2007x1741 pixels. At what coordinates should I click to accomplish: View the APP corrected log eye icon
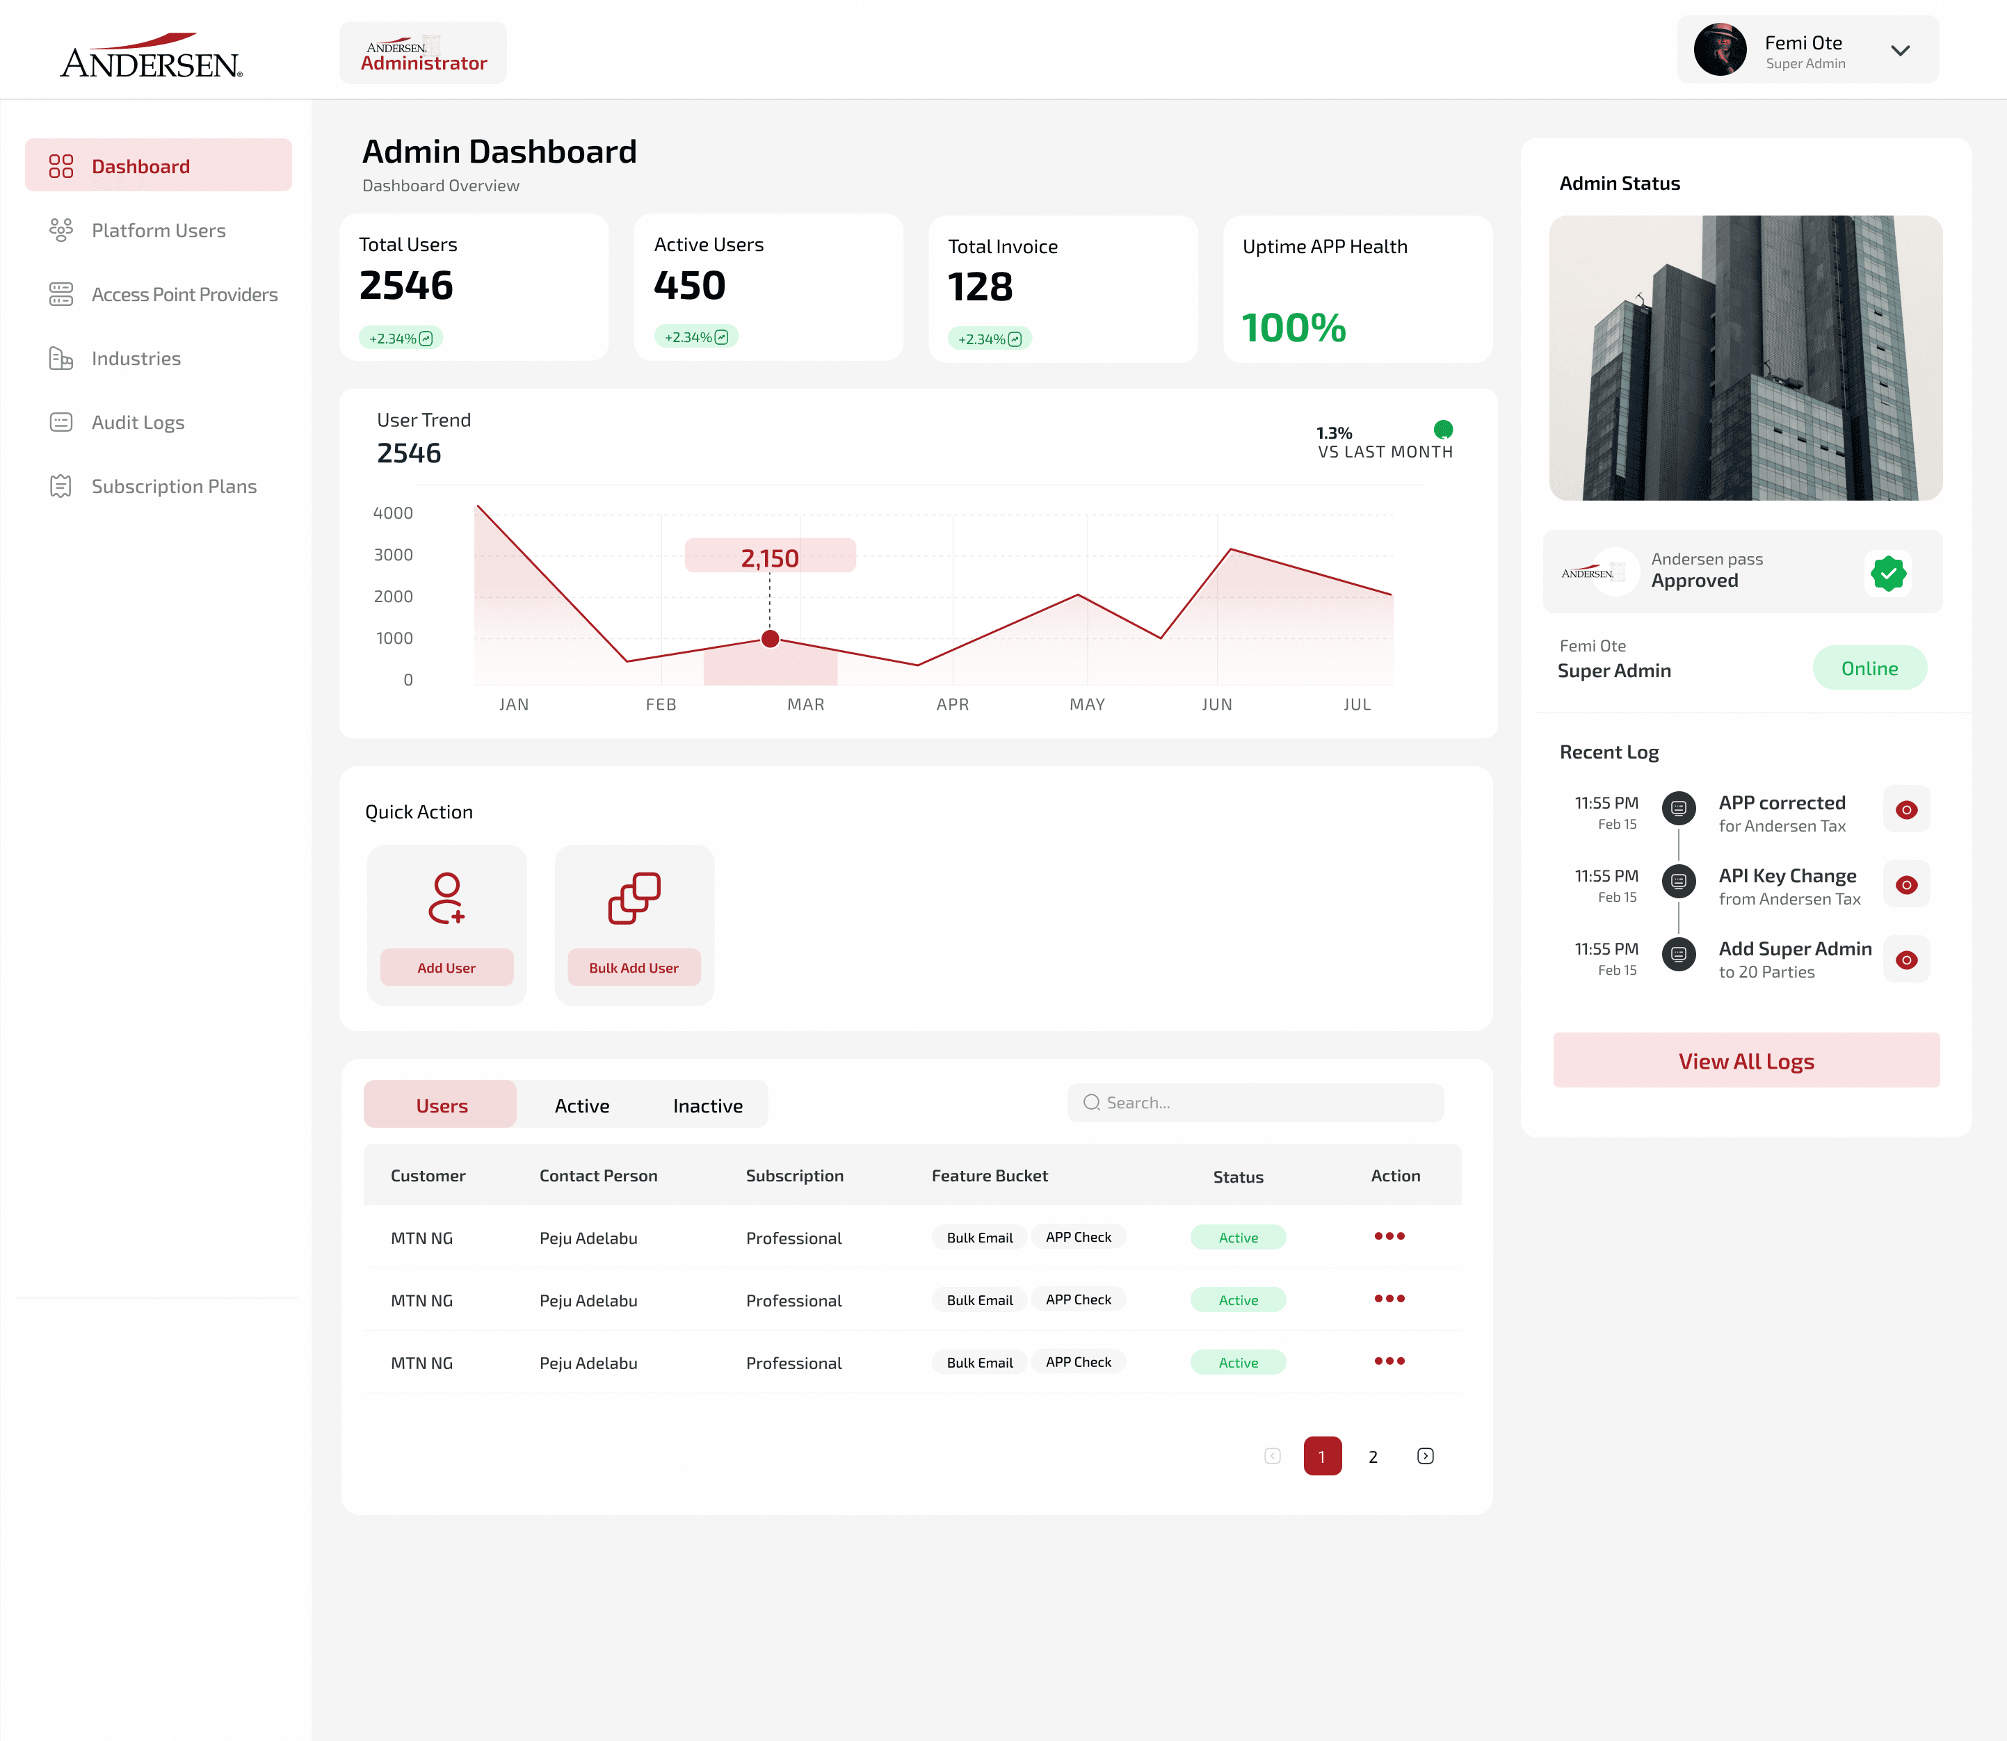[1906, 810]
